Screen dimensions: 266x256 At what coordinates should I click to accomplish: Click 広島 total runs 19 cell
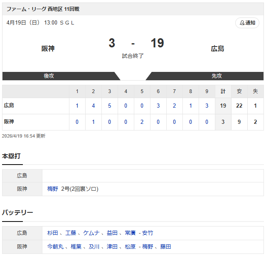pos(223,106)
